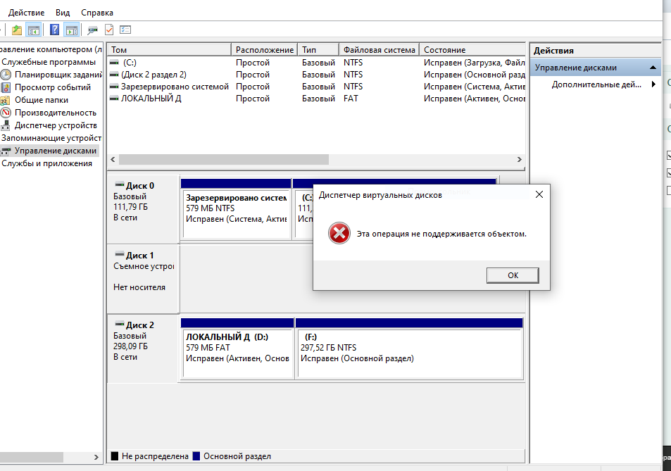Select the ЛОКАЛЬНЫЙ Д (D:) partition block
Viewport: 671px width, 471px height.
coord(237,348)
